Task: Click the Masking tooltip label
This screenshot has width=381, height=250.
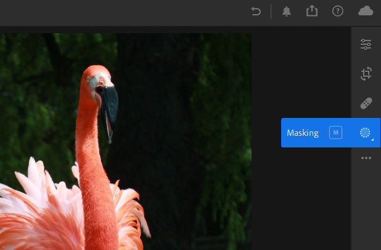Action: [x=303, y=133]
